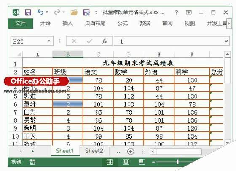Viewport: 236px width, 171px height.
Task: Save the workbook using the floppy disk icon
Action: pyautogui.click(x=28, y=12)
